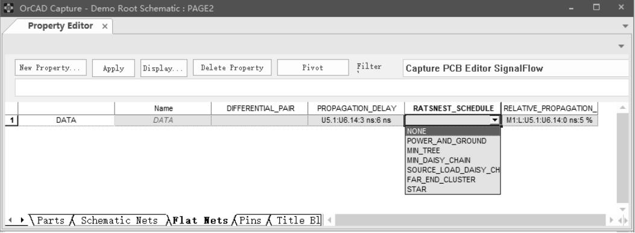Click horizontal scrollbar left arrow
635x233 pixels.
330,220
